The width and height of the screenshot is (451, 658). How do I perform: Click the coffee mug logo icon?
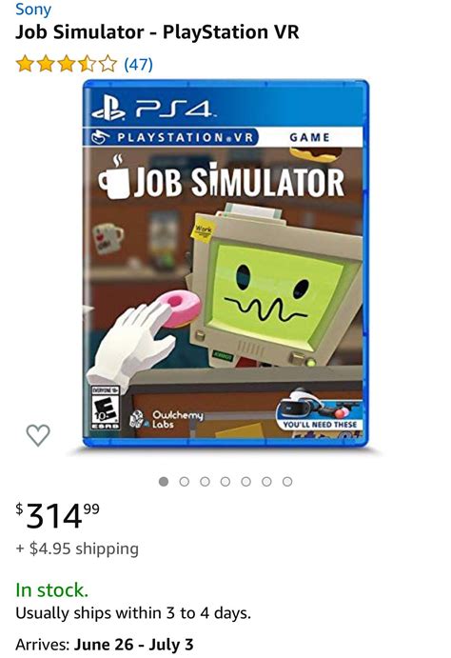[114, 178]
